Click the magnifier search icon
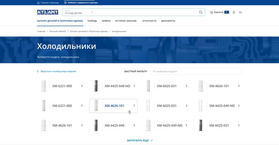Image resolution: width=279 pixels, height=145 pixels. coord(201,12)
